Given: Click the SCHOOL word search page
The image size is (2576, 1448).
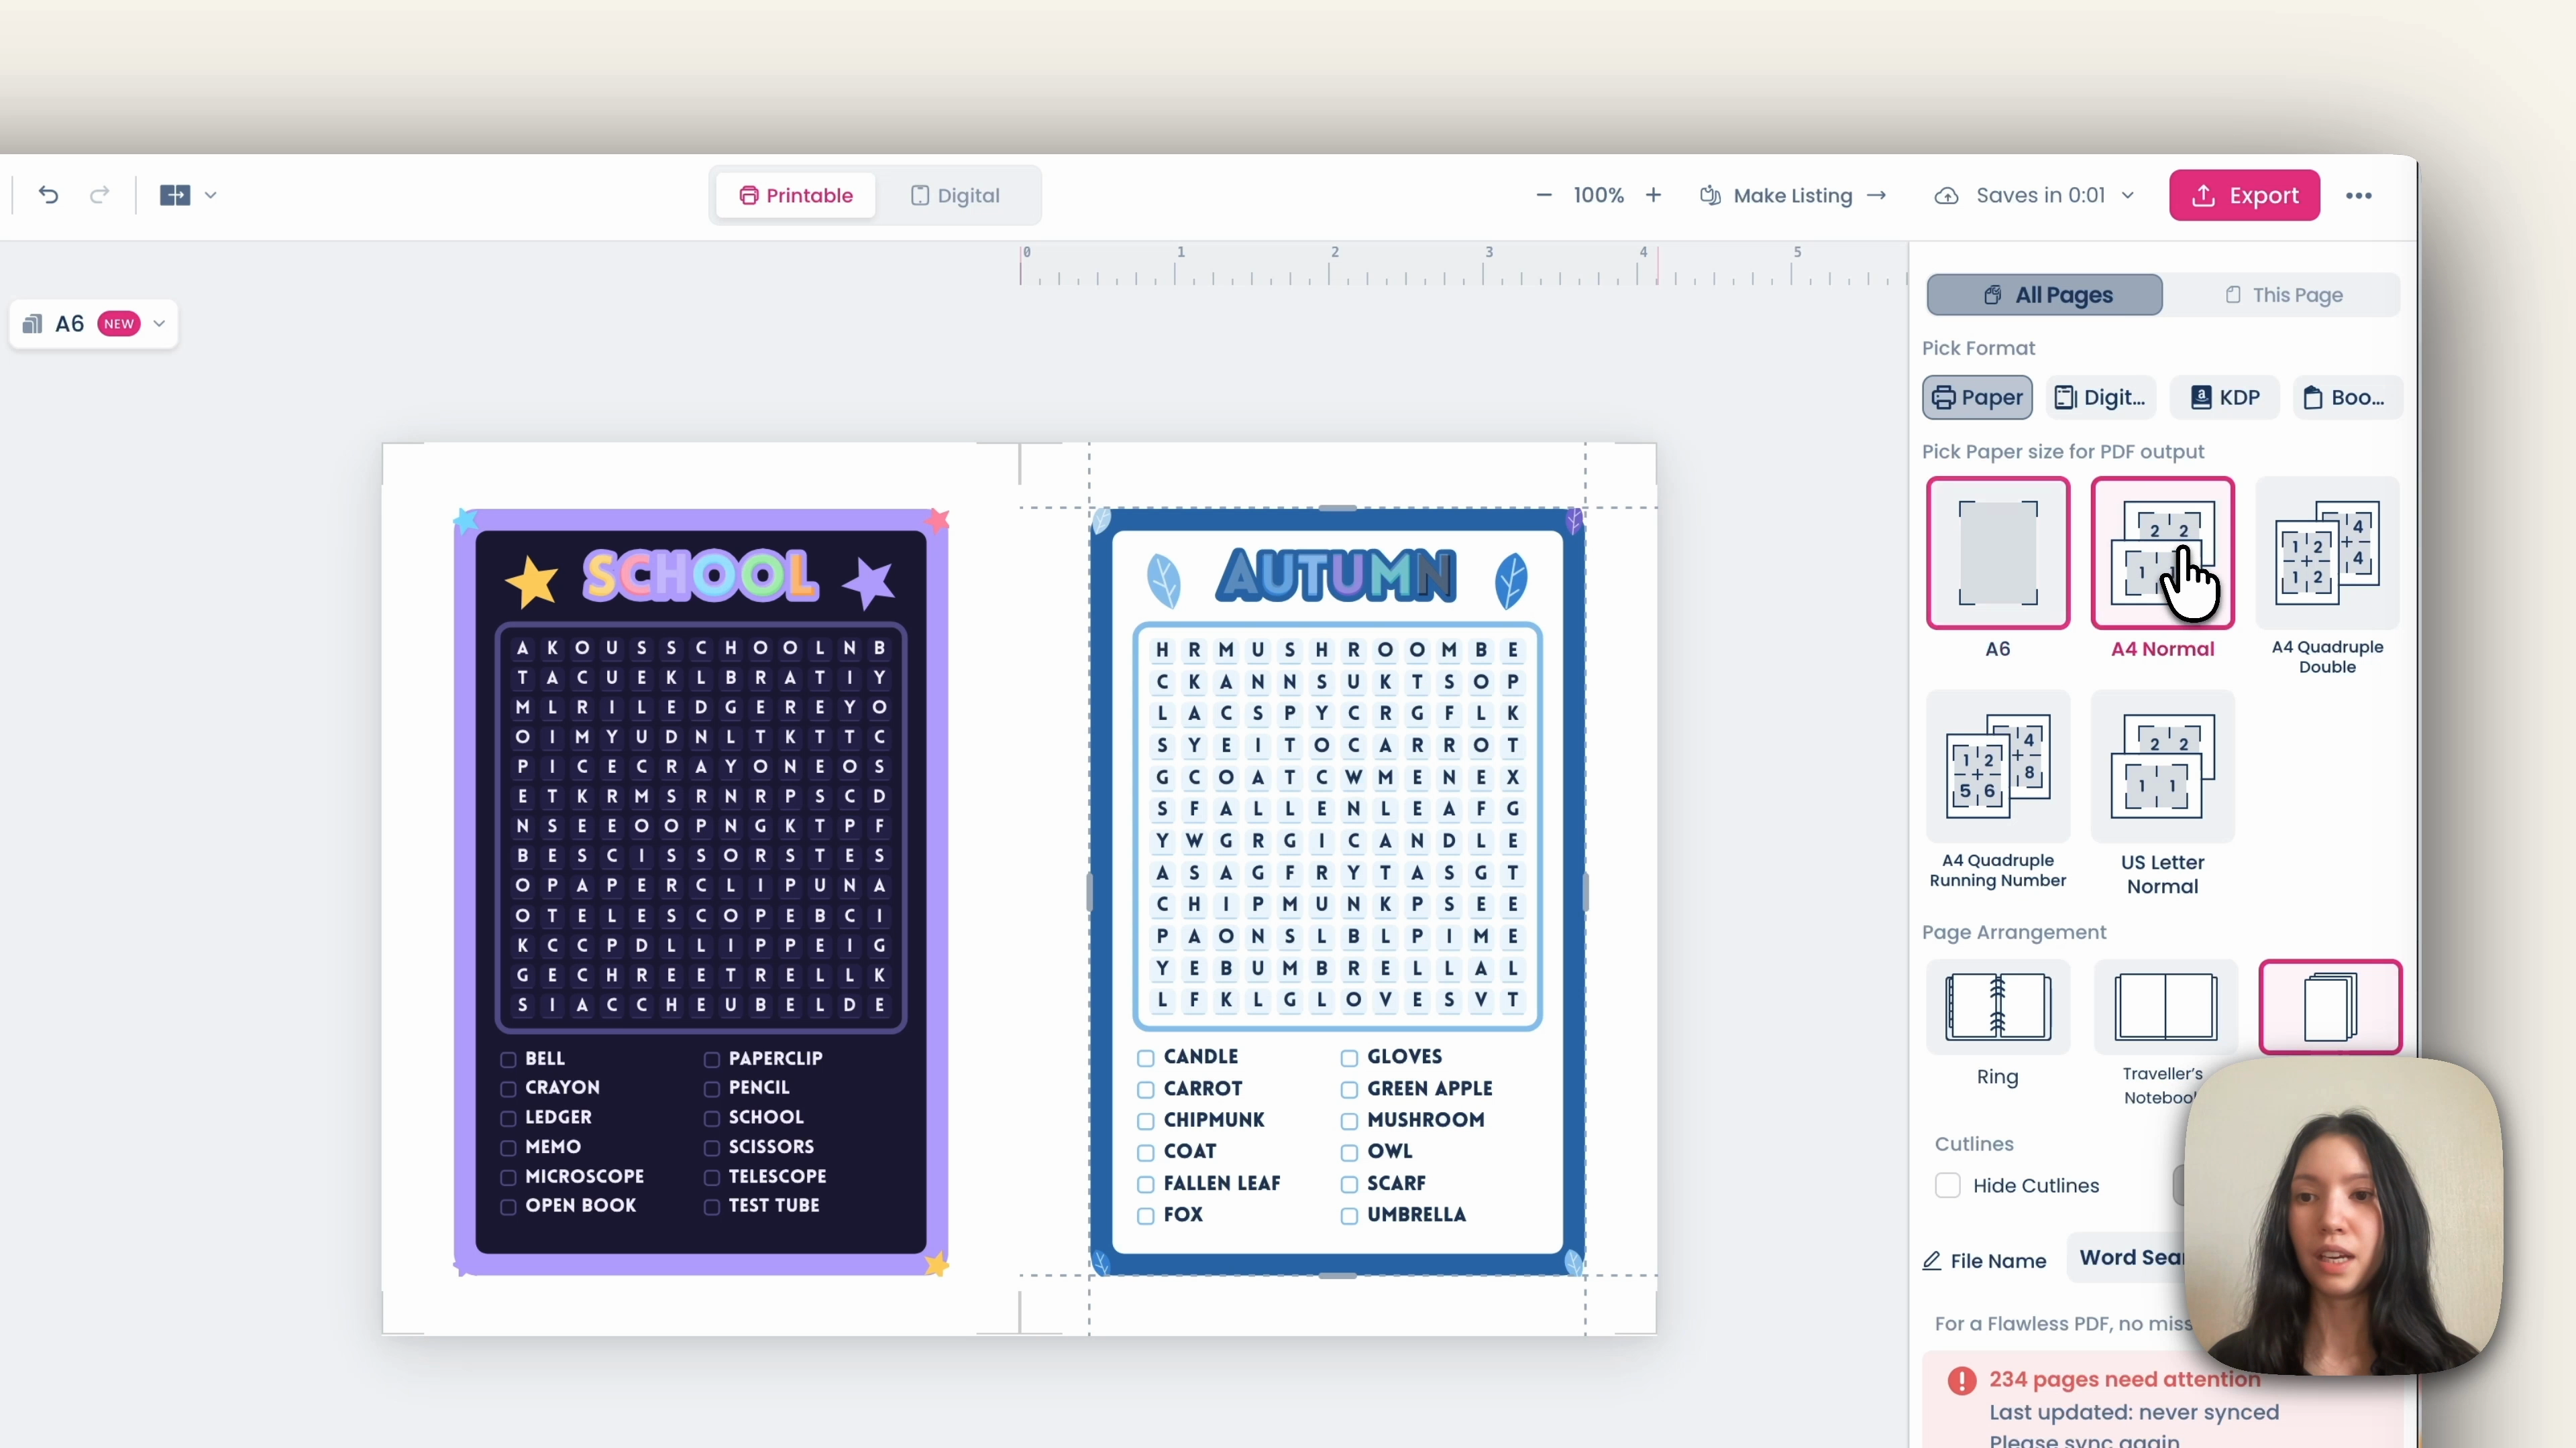Looking at the screenshot, I should click(701, 892).
